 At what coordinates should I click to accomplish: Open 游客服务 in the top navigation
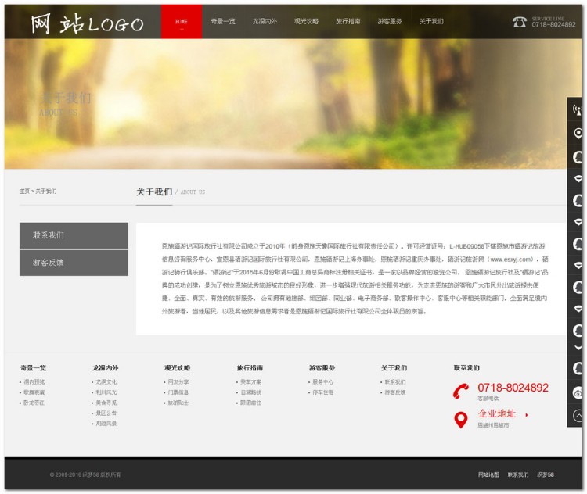(390, 21)
